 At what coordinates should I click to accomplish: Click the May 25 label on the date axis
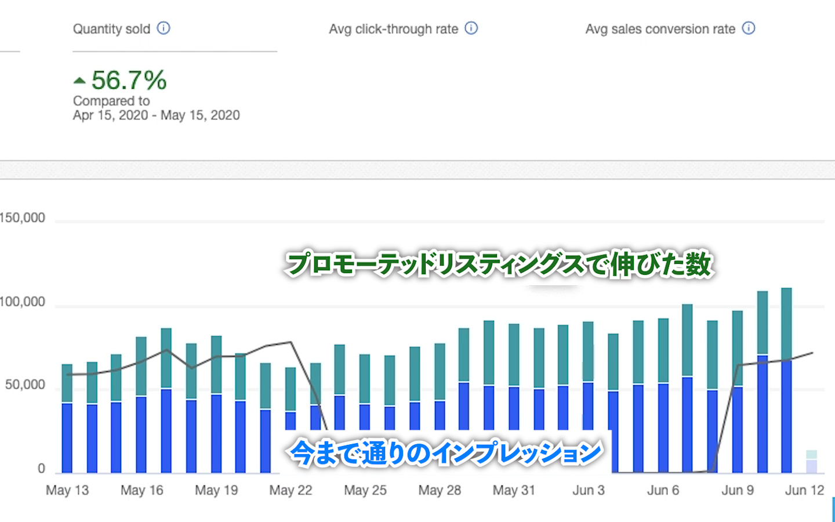coord(365,491)
